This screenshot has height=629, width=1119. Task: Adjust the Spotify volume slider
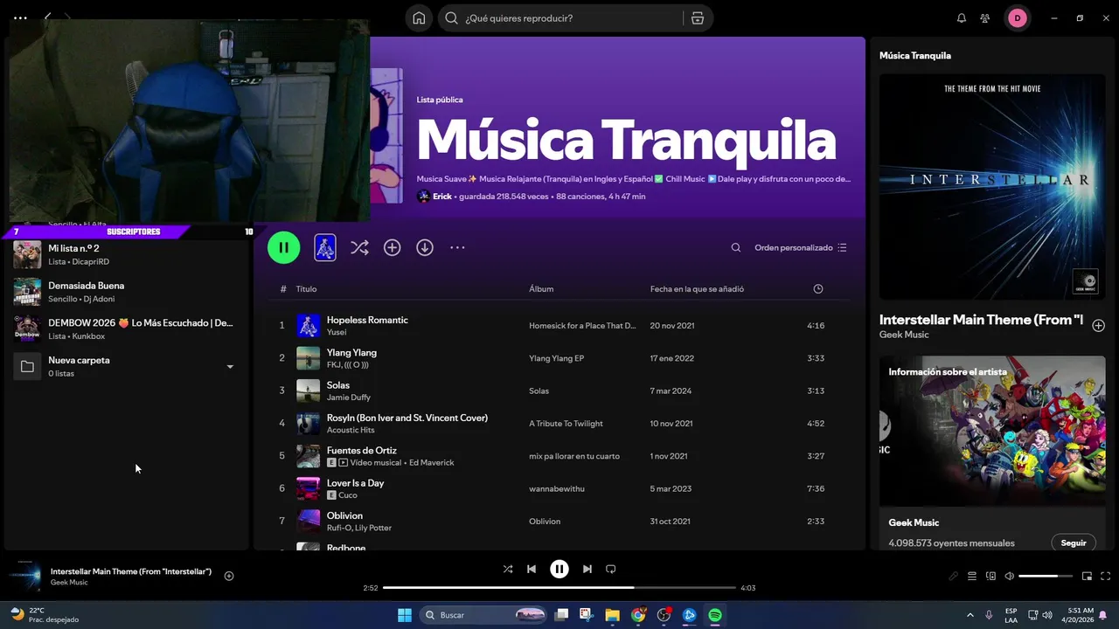(1046, 576)
